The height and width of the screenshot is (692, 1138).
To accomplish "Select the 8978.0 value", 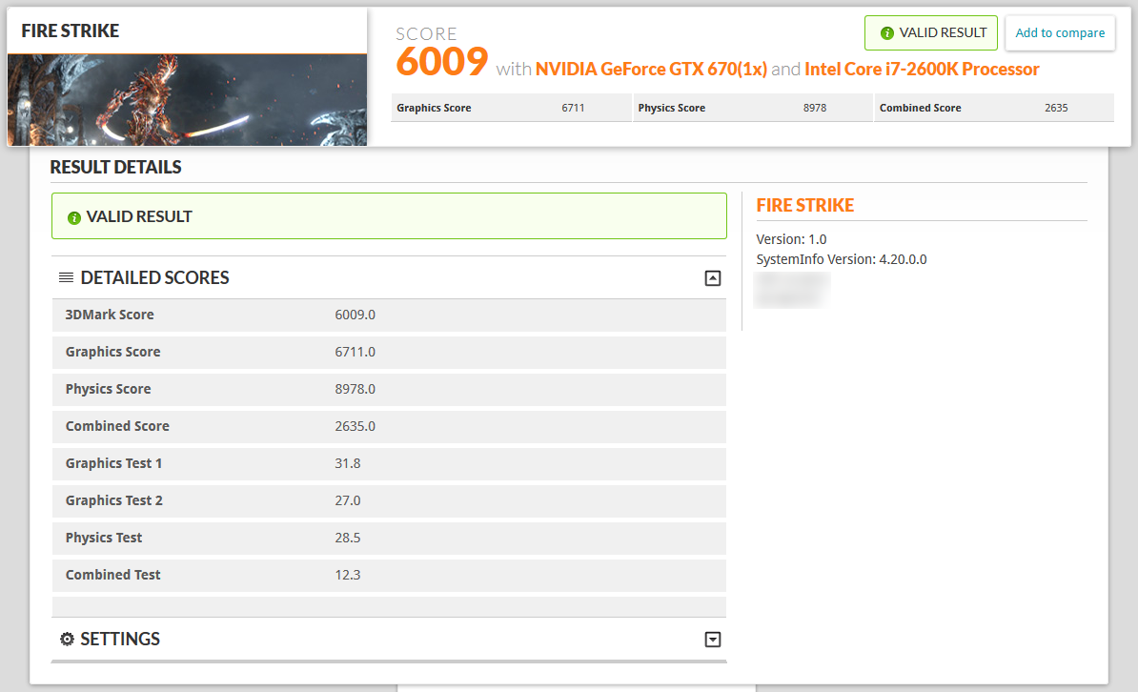I will pos(355,389).
